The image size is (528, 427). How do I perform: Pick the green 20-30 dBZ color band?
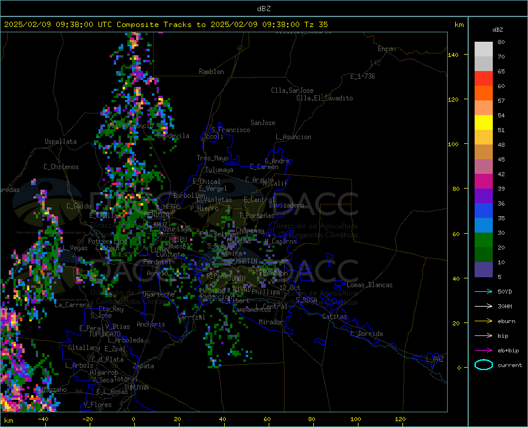[x=483, y=240]
